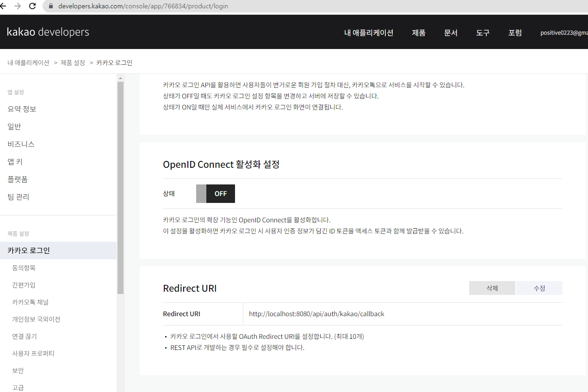The height and width of the screenshot is (392, 588).
Task: Open 비즈니스 in the sidebar
Action: (x=21, y=144)
